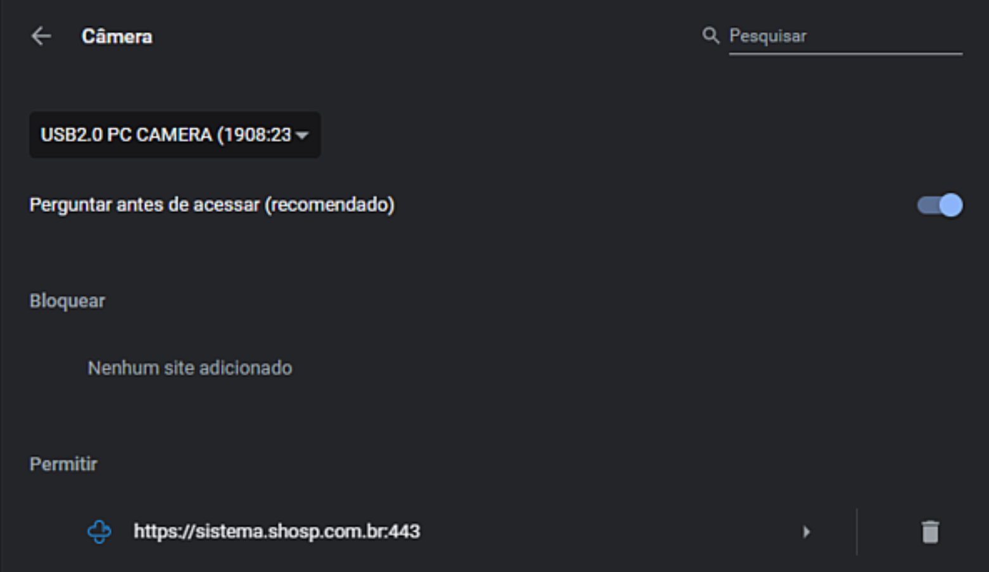Click the vertical divider beside the trash icon

[x=857, y=532]
